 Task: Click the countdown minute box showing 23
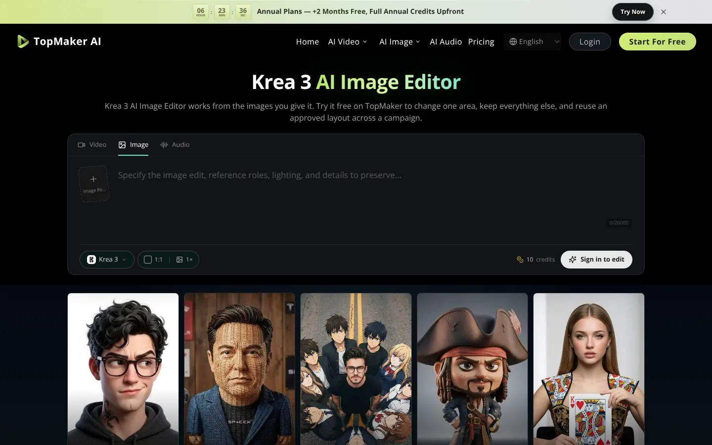222,12
